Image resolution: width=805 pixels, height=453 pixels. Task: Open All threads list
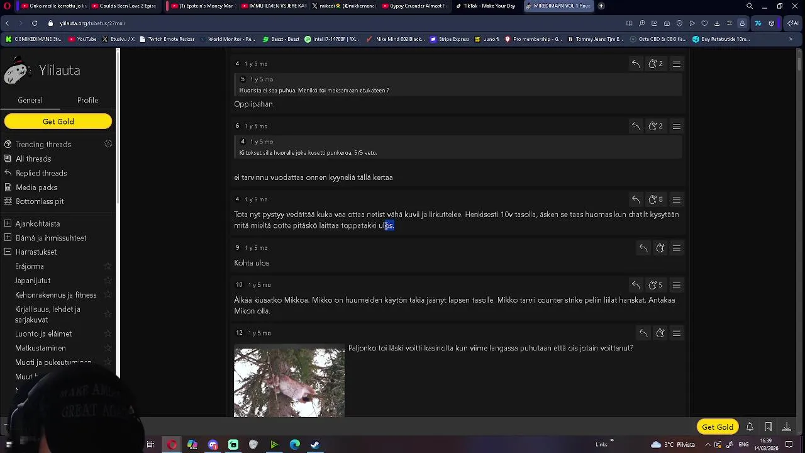click(33, 159)
